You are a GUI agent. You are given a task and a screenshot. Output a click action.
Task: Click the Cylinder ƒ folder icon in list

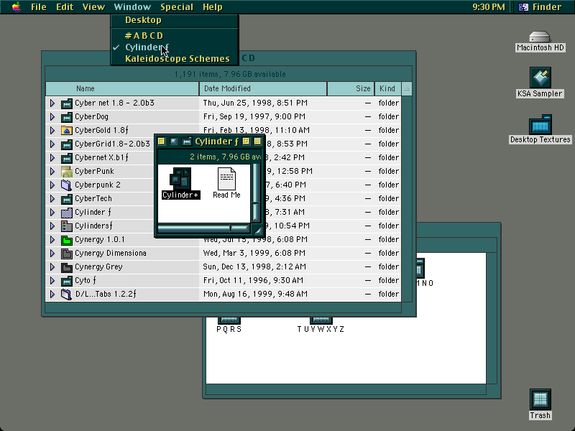pos(66,213)
